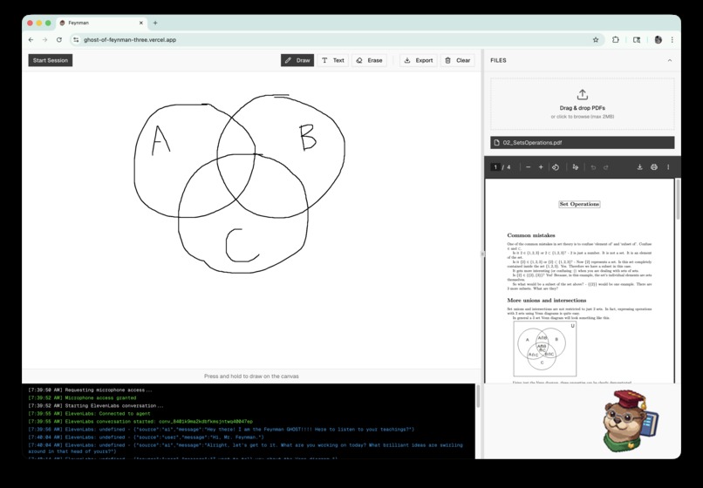Bookmark this page with star icon
Viewport: 703px width, 488px height.
tap(596, 40)
